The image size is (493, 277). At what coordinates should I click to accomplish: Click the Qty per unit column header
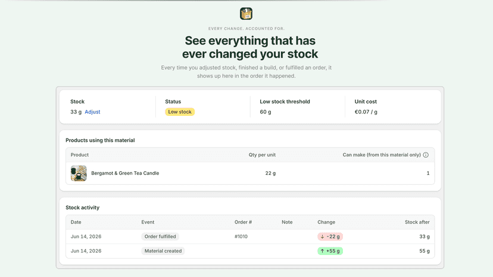[x=262, y=155]
